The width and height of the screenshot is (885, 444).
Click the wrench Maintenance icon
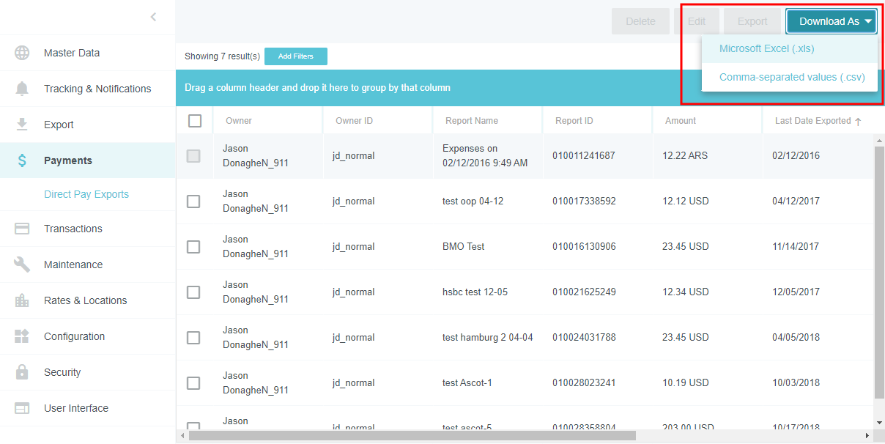pyautogui.click(x=22, y=264)
